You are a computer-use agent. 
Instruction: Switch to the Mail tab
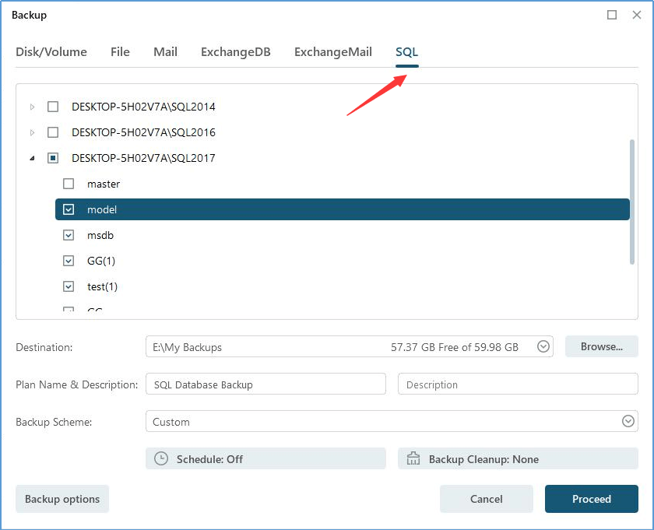[x=165, y=52]
